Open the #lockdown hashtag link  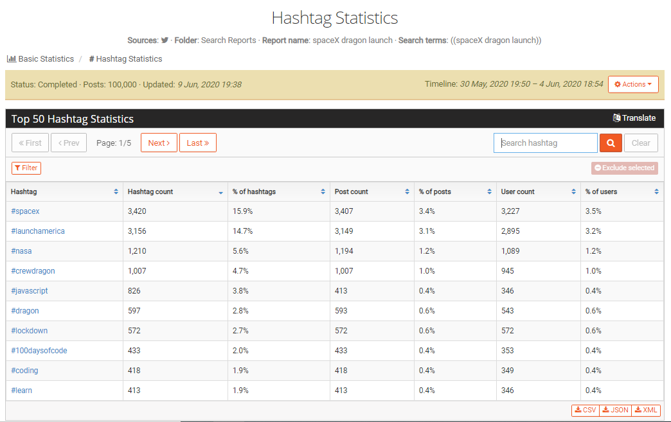(29, 331)
